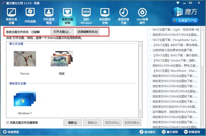This screenshot has width=206, height=136.
Task: Open 迎中国蛇年 theme article
Action: 175,112
